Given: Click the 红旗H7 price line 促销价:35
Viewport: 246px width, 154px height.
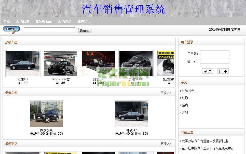Looking at the screenshot, I should coord(132,134).
